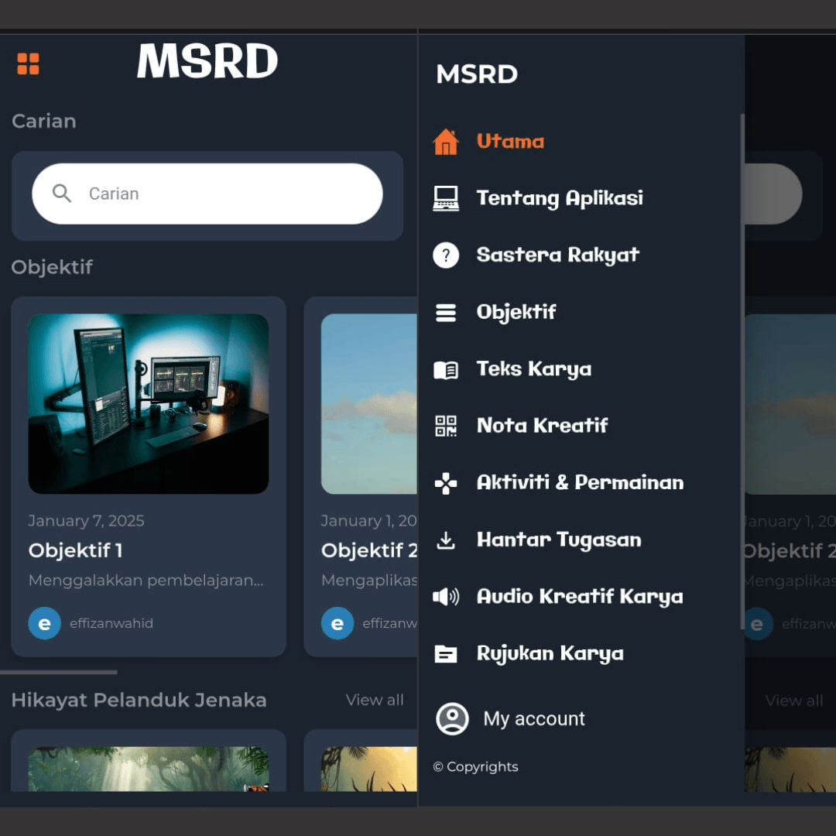836x836 pixels.
Task: Select Utama in the side menu
Action: (x=510, y=142)
